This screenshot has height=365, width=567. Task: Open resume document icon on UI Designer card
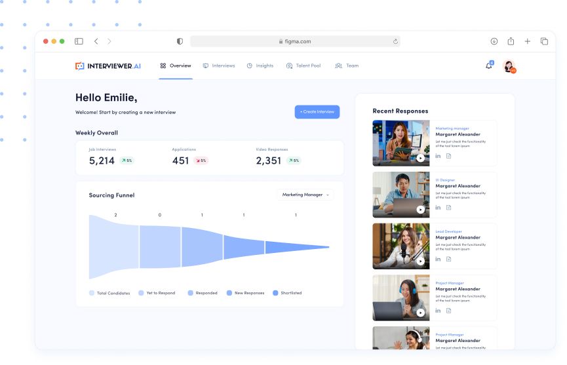[449, 208]
